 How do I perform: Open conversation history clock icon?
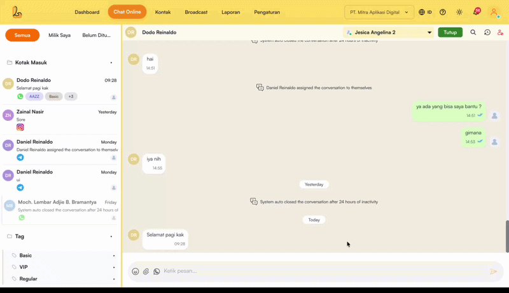click(x=487, y=32)
